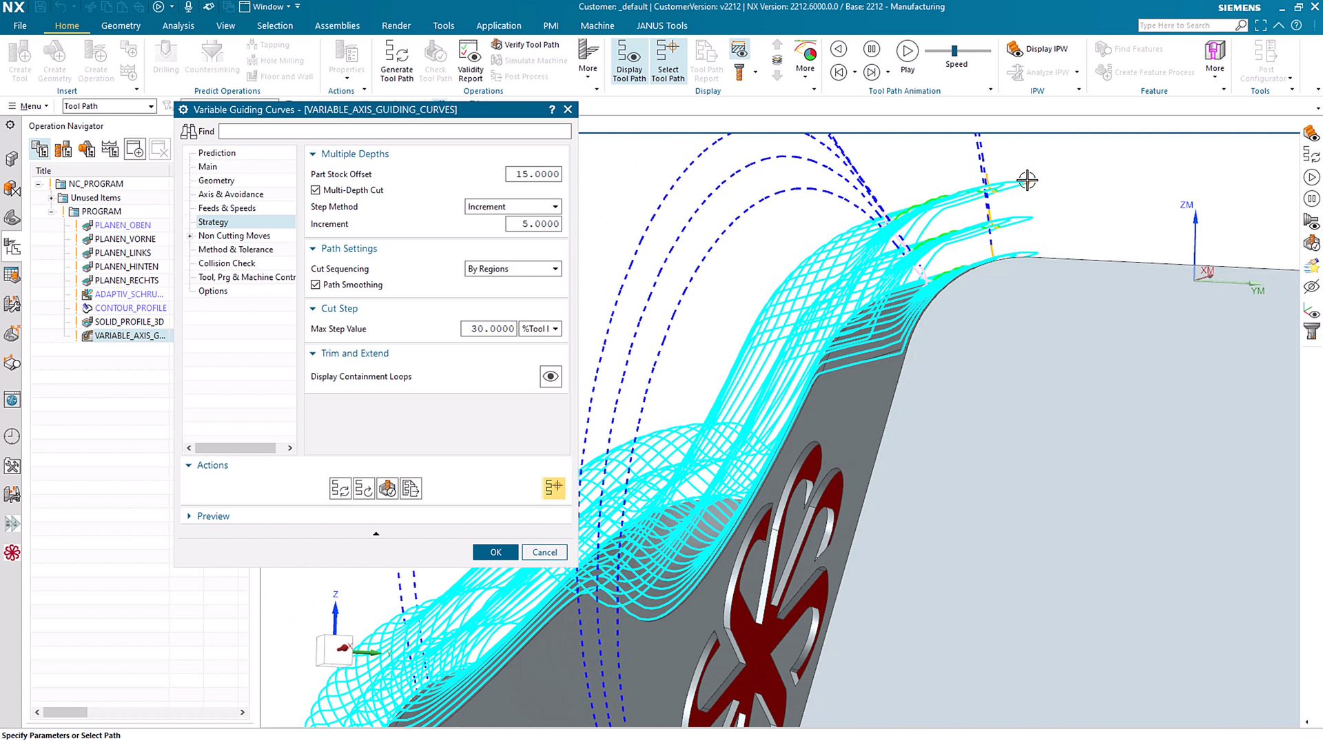1323x743 pixels.
Task: Click Generate Tool Path icon in ribbon
Action: point(396,61)
